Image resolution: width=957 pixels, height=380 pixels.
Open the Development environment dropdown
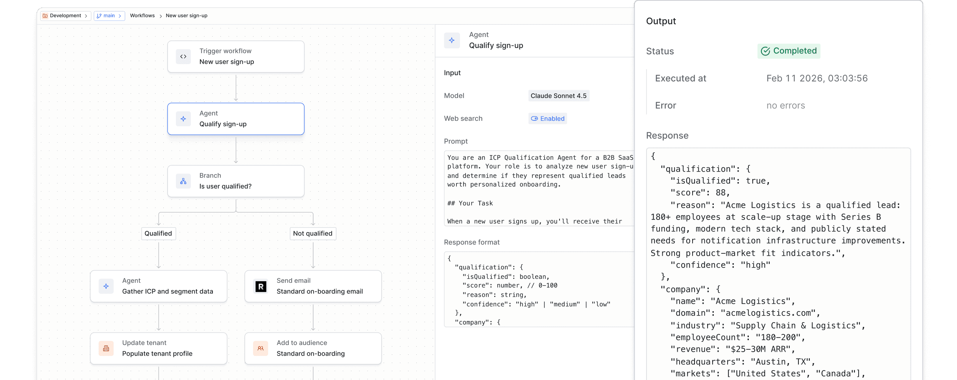(x=65, y=16)
